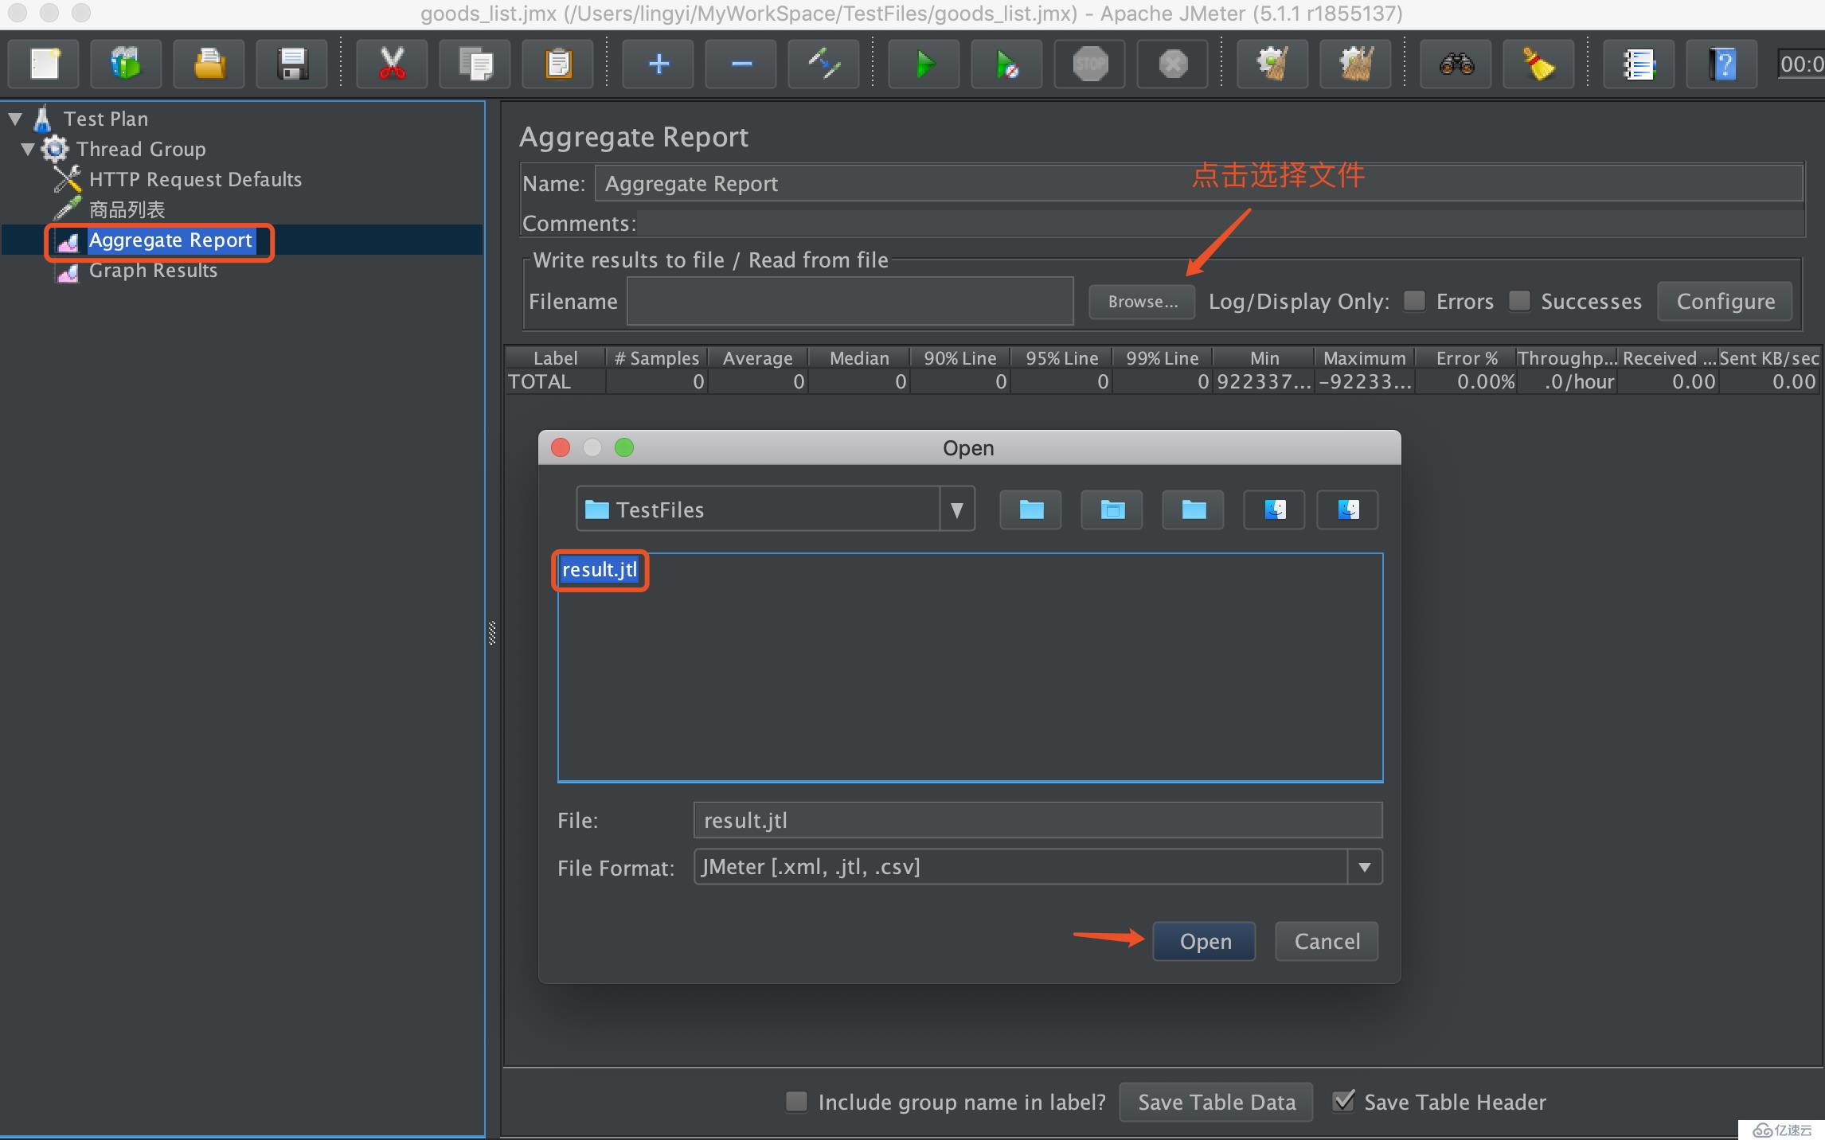Screen dimensions: 1825x1140
Task: Click second folder icon in Open dialog
Action: click(x=1112, y=509)
